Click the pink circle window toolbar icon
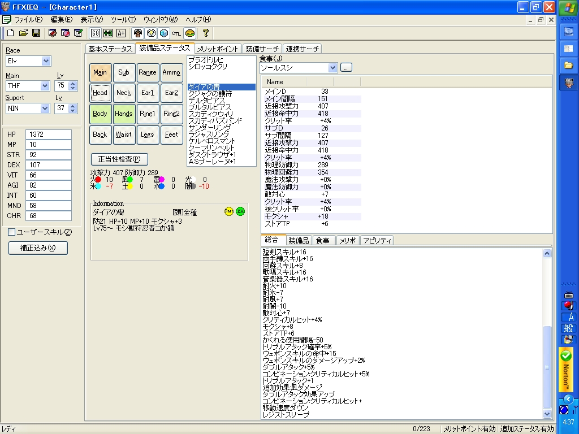The image size is (579, 434). click(66, 33)
